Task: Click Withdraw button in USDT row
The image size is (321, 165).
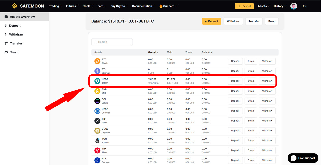Action: click(267, 81)
